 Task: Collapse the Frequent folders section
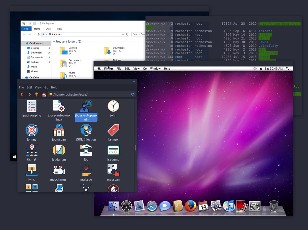point(54,42)
